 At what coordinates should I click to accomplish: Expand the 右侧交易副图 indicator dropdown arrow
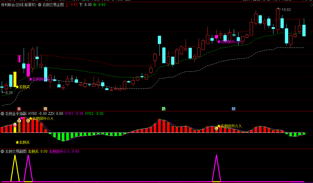tap(2, 151)
